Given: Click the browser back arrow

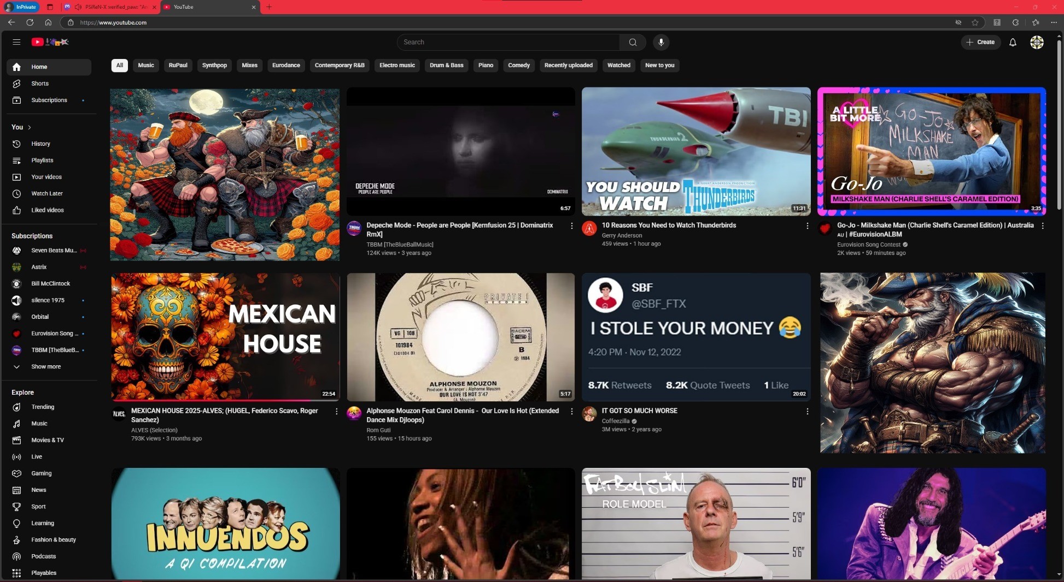Looking at the screenshot, I should click(11, 22).
